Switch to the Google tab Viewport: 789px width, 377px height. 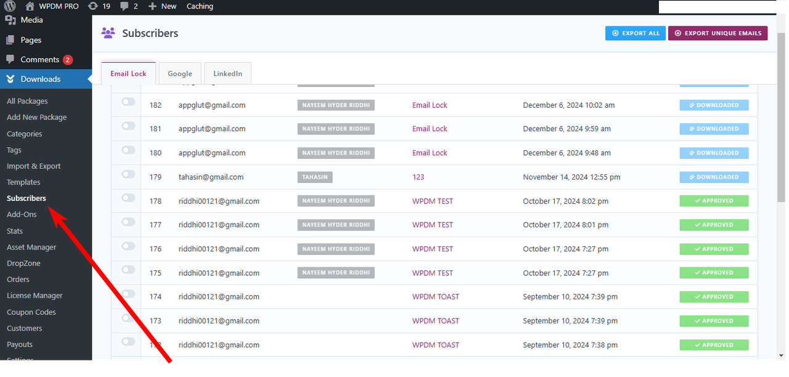pyautogui.click(x=180, y=73)
